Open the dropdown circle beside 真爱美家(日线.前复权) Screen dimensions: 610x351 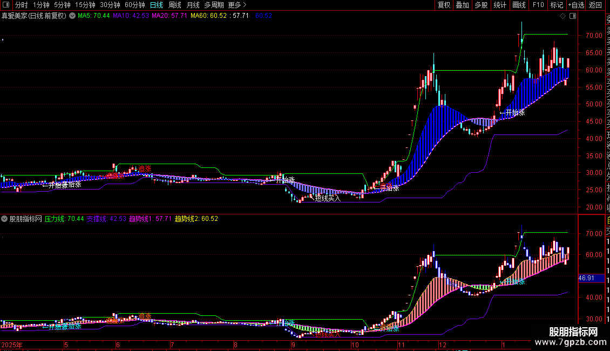pos(72,16)
